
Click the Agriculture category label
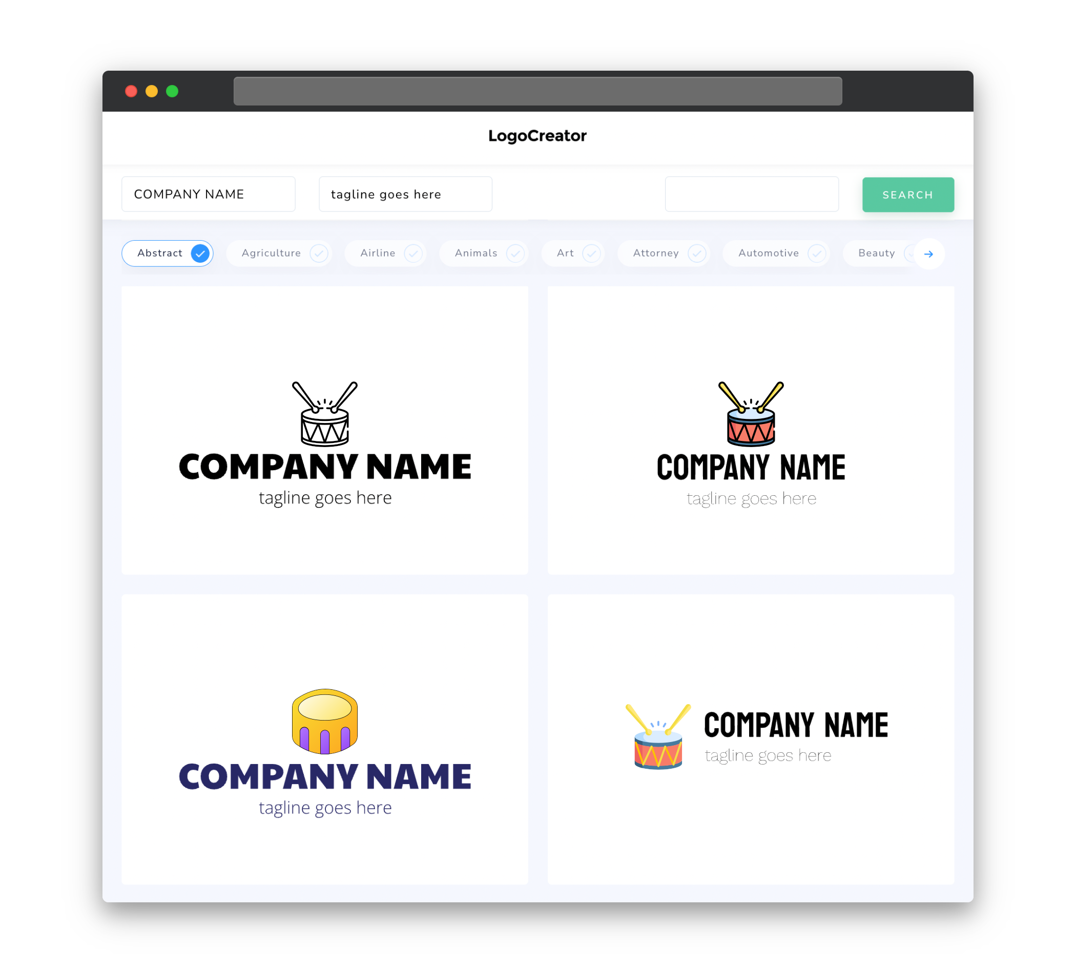pos(270,253)
